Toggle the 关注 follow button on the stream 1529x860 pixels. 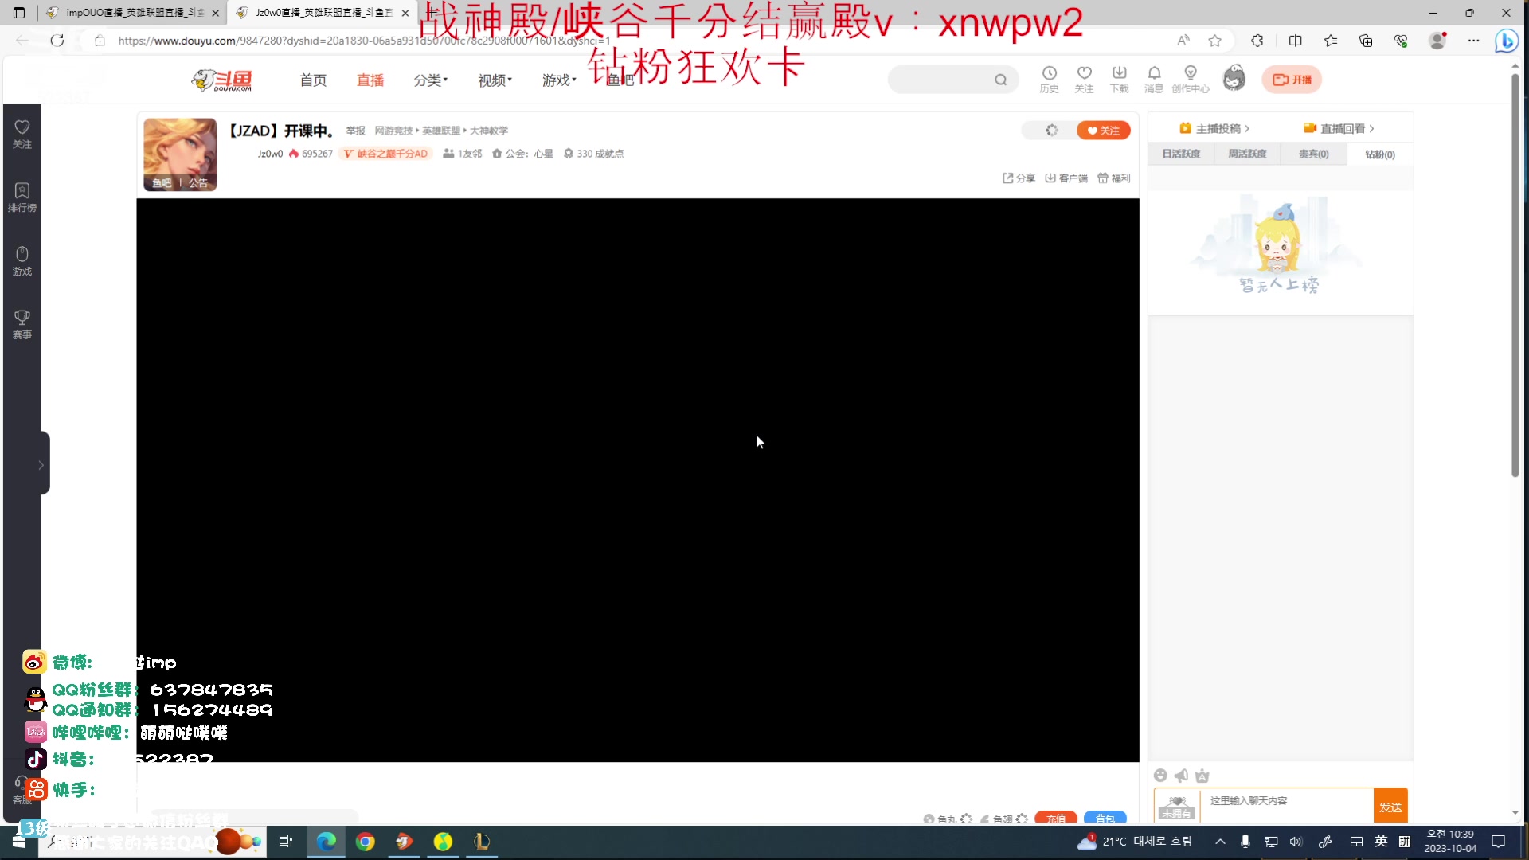tap(1103, 130)
